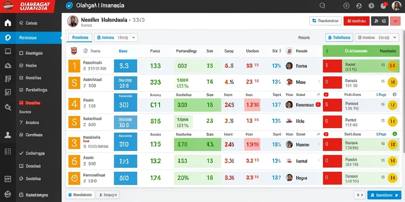
Task: Click the notification bell with red badge
Action: [x=384, y=6]
